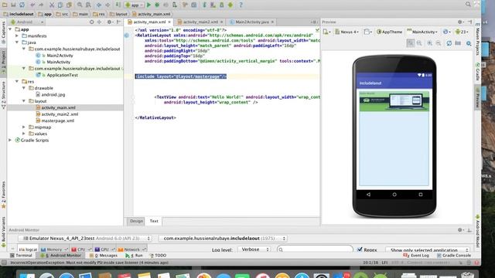The image size is (495, 278).
Task: Expand the values folder
Action: (24, 134)
